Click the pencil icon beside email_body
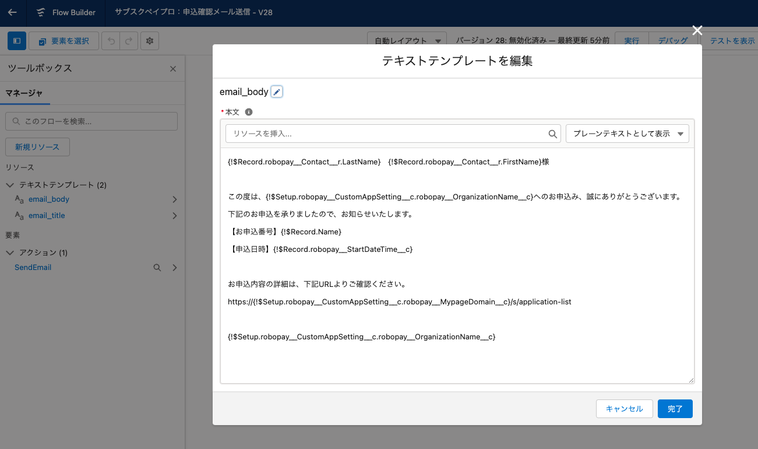This screenshot has height=449, width=758. tap(277, 92)
